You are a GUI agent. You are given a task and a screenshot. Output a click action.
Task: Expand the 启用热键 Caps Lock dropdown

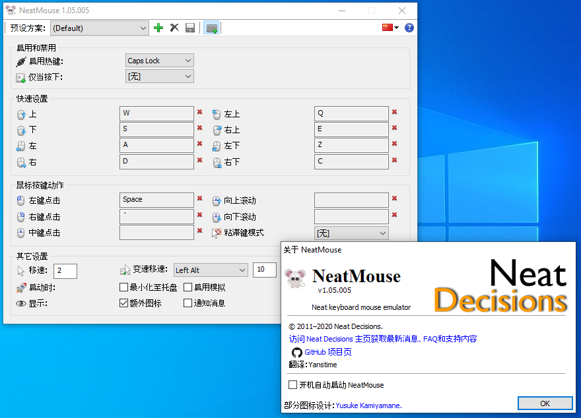[160, 61]
